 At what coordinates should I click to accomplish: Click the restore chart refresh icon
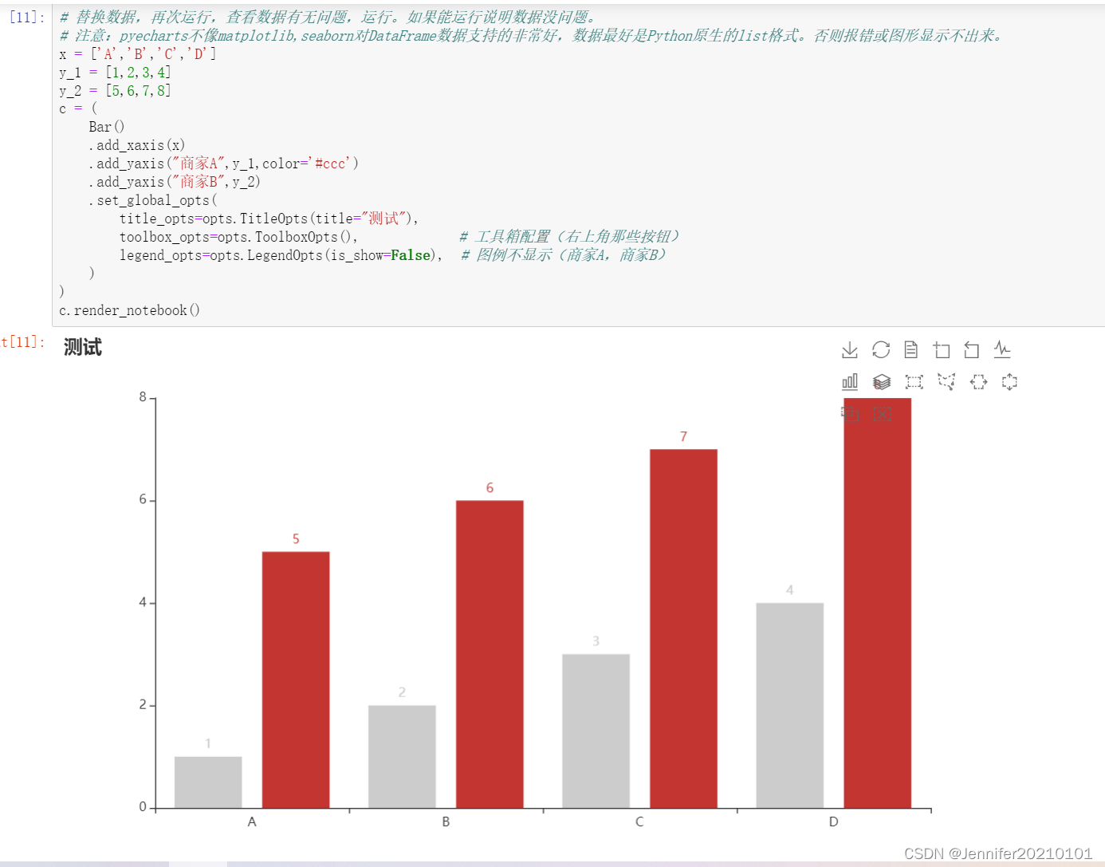pyautogui.click(x=881, y=349)
